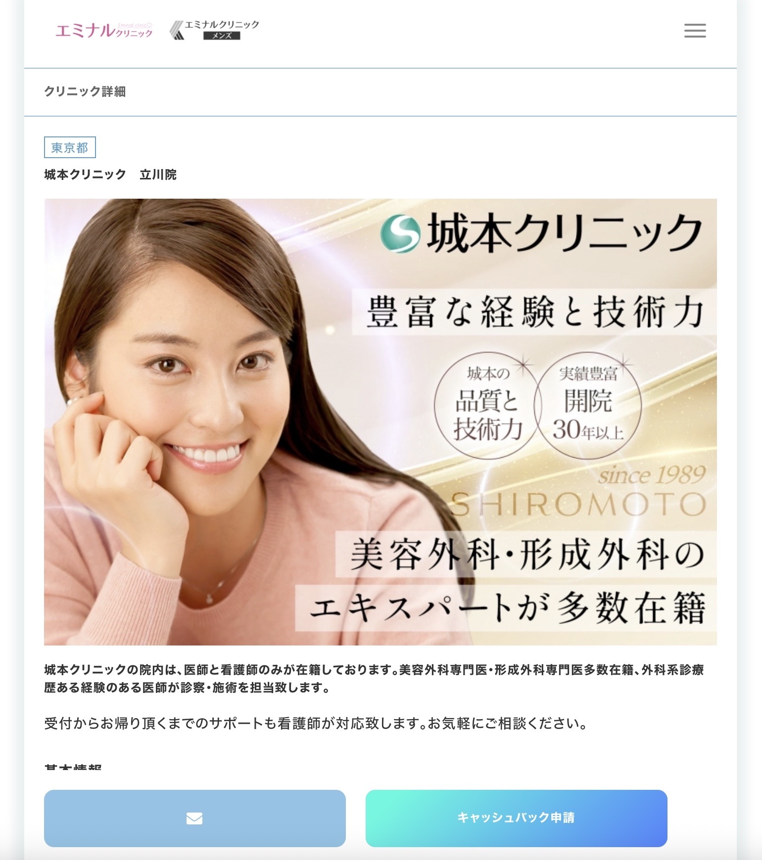This screenshot has height=860, width=762.
Task: Click the black メンズ label badge
Action: click(x=222, y=36)
